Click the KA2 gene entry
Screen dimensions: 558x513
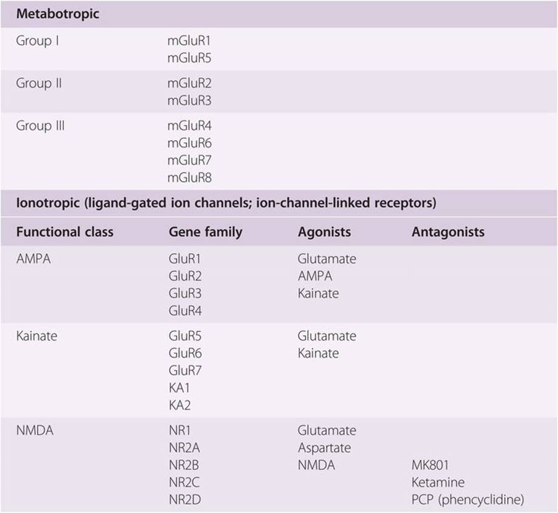click(180, 405)
